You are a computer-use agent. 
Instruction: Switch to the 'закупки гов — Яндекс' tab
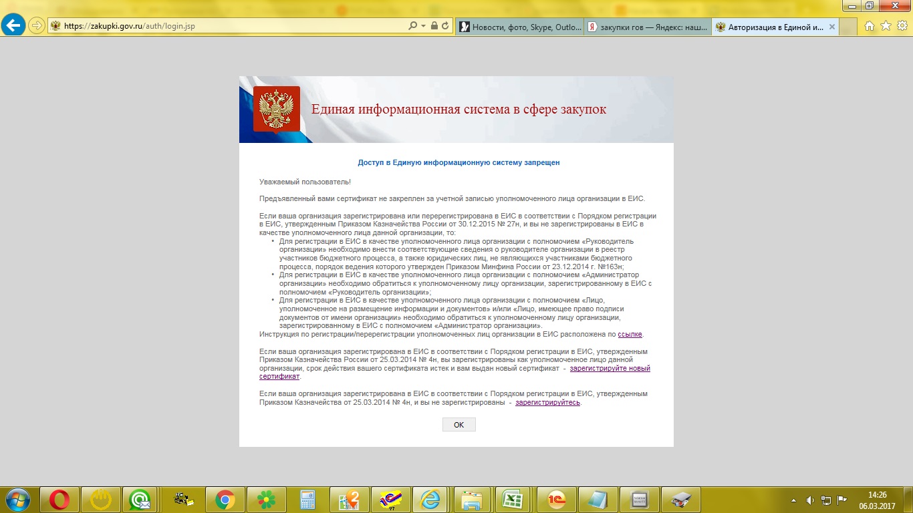pyautogui.click(x=647, y=27)
